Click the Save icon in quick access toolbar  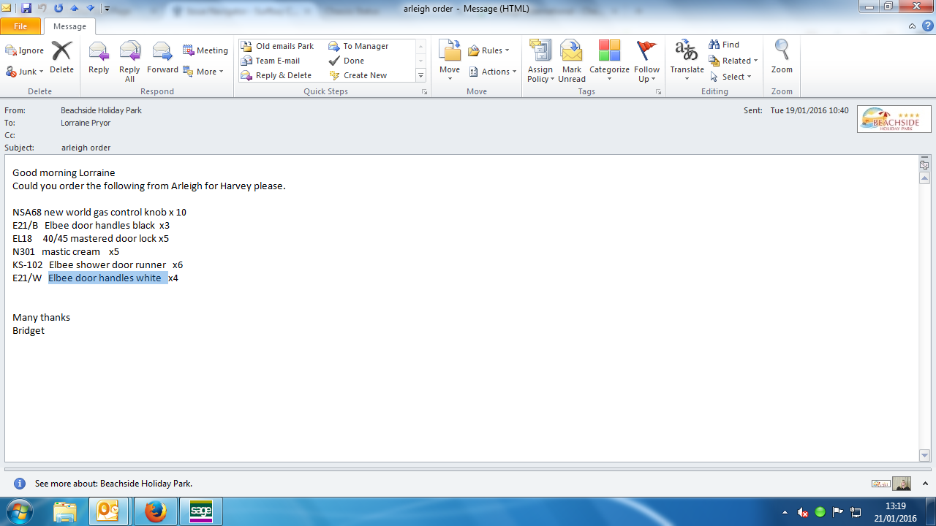(26, 9)
